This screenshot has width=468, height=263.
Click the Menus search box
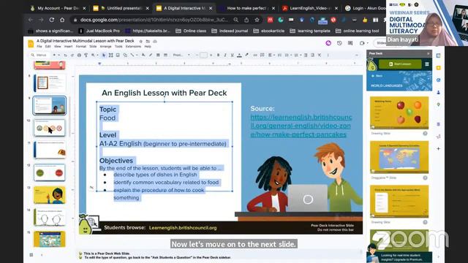39,56
